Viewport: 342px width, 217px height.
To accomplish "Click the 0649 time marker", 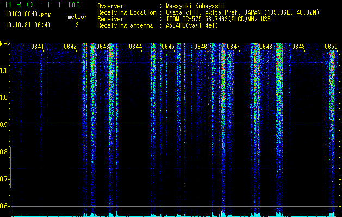I will tap(299, 47).
